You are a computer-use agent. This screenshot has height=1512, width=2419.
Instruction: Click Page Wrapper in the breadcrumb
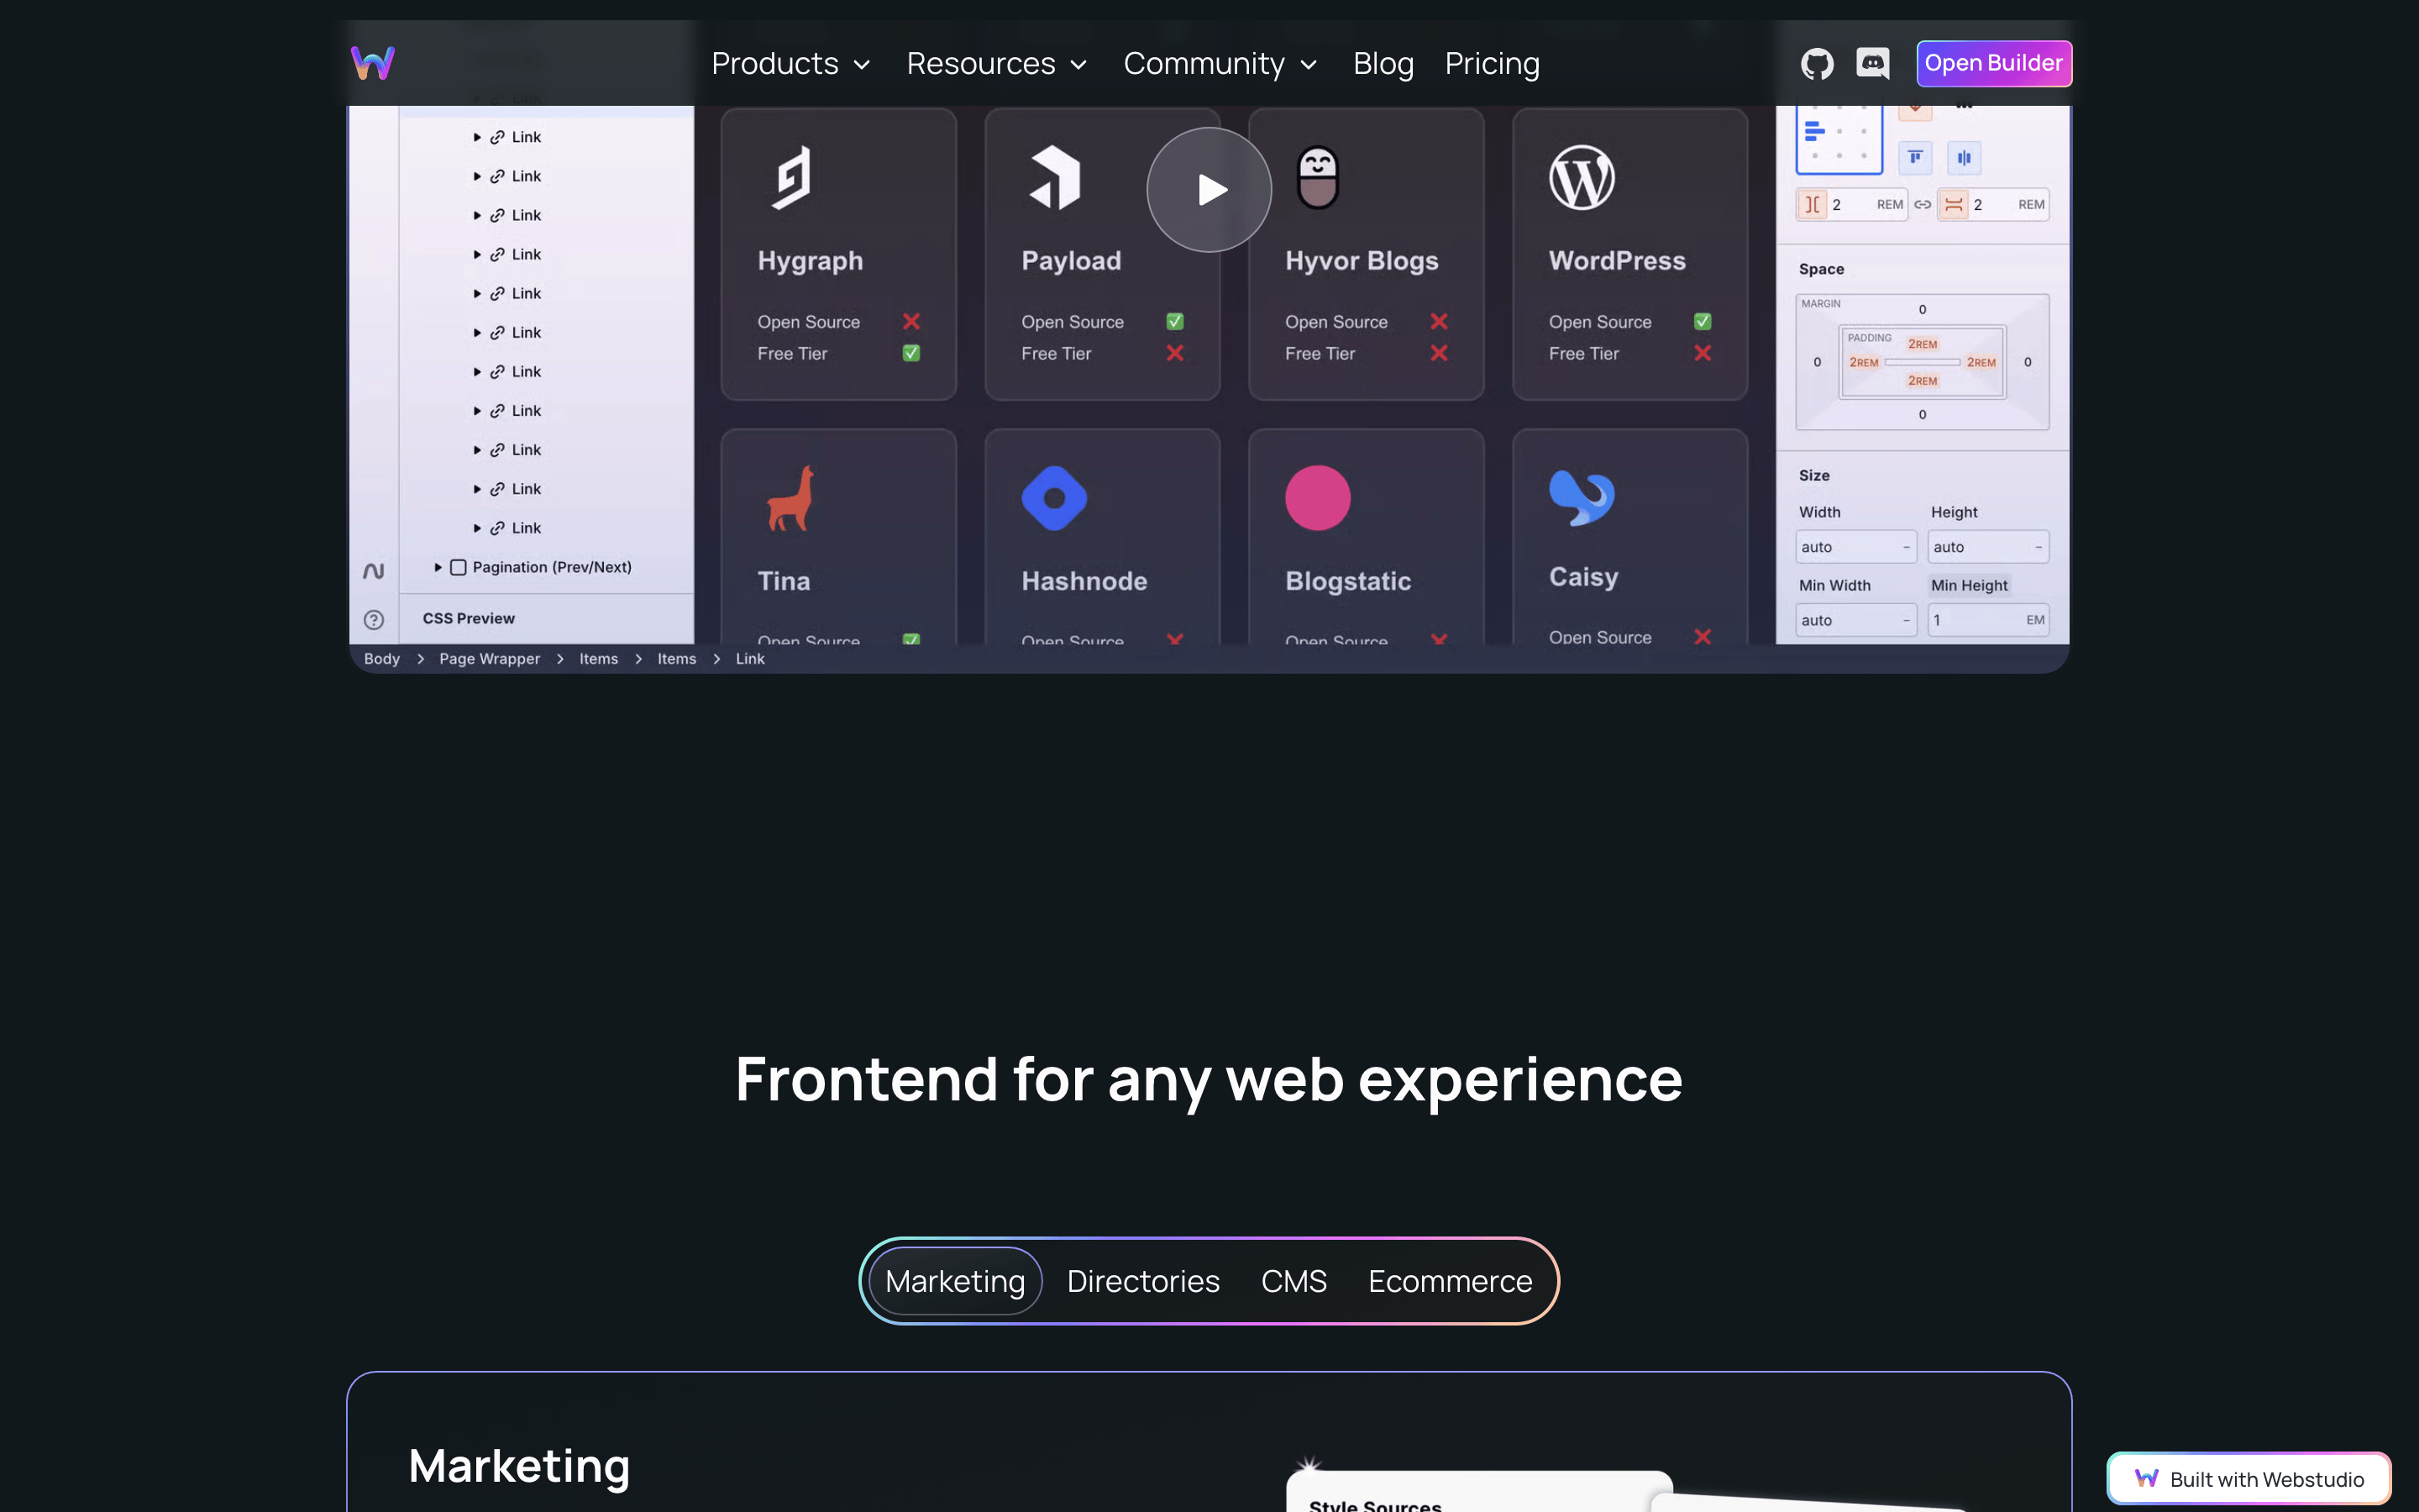(490, 659)
